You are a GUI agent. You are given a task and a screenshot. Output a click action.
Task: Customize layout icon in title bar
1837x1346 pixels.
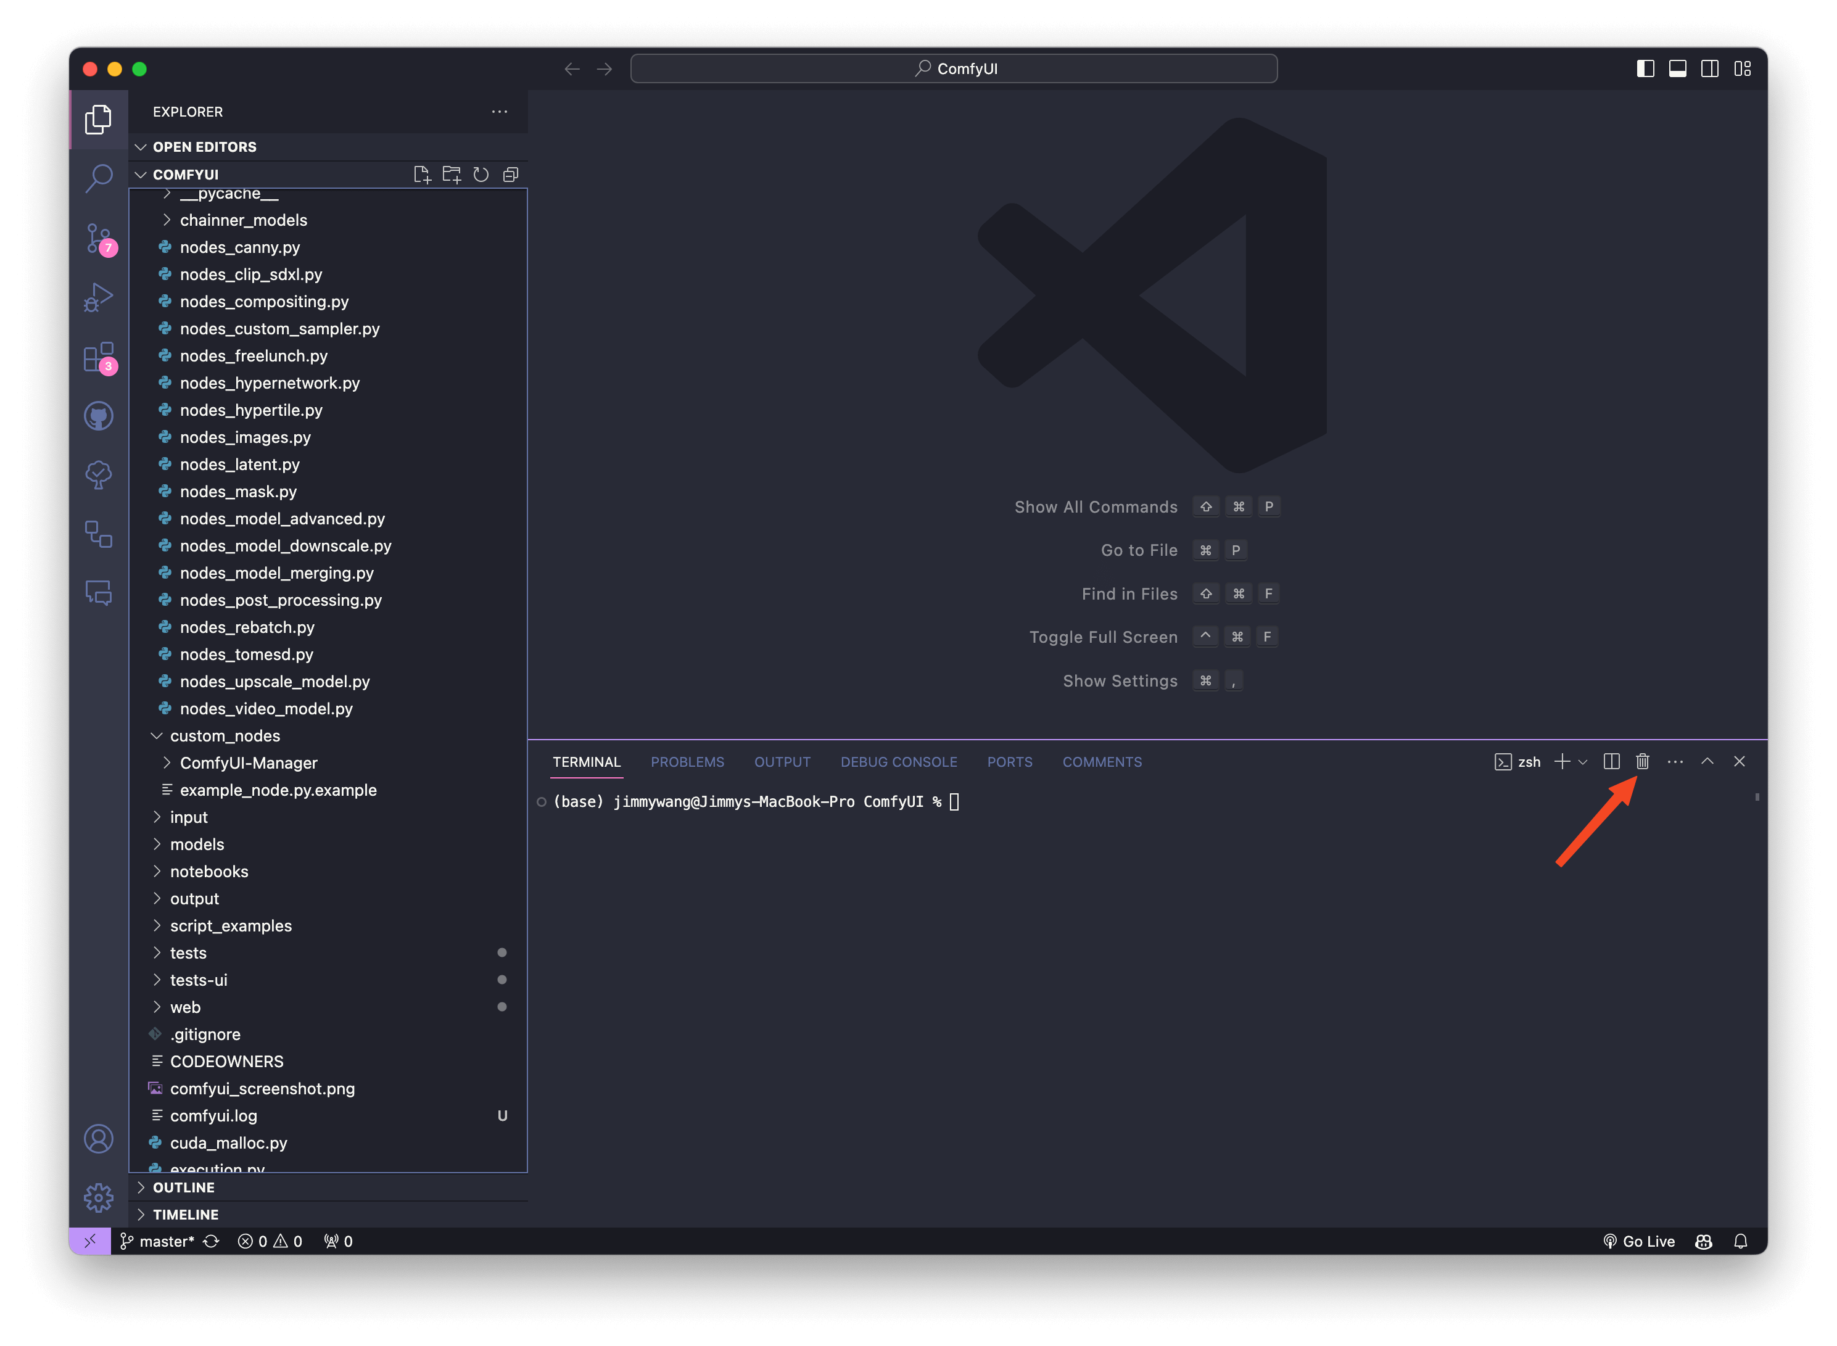coord(1743,69)
